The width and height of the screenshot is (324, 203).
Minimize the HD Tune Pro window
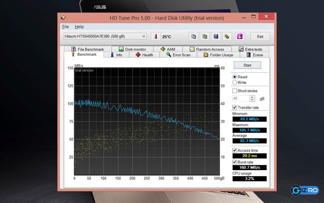coord(244,17)
